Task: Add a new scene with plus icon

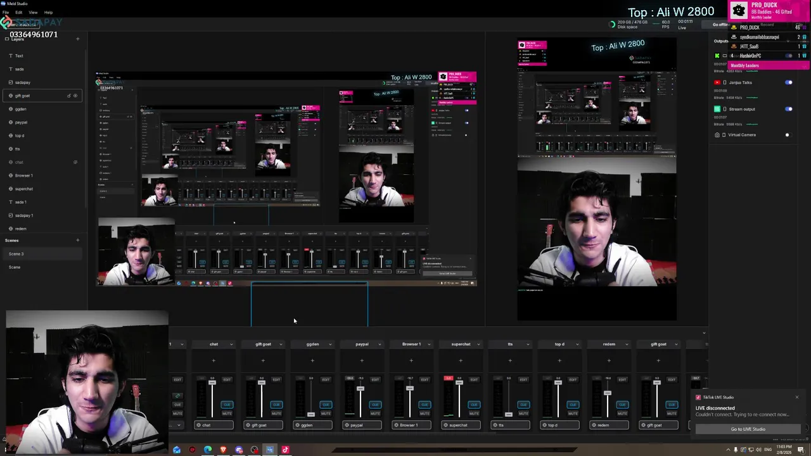Action: (x=78, y=240)
